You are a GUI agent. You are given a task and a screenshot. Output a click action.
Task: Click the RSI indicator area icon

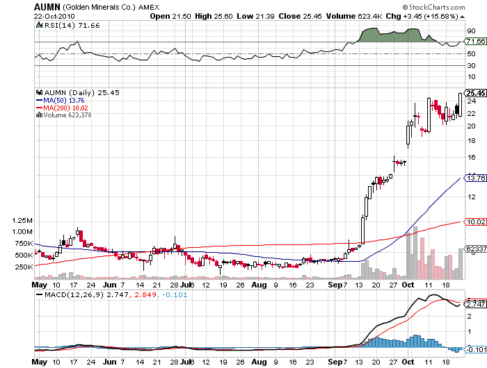(x=39, y=25)
